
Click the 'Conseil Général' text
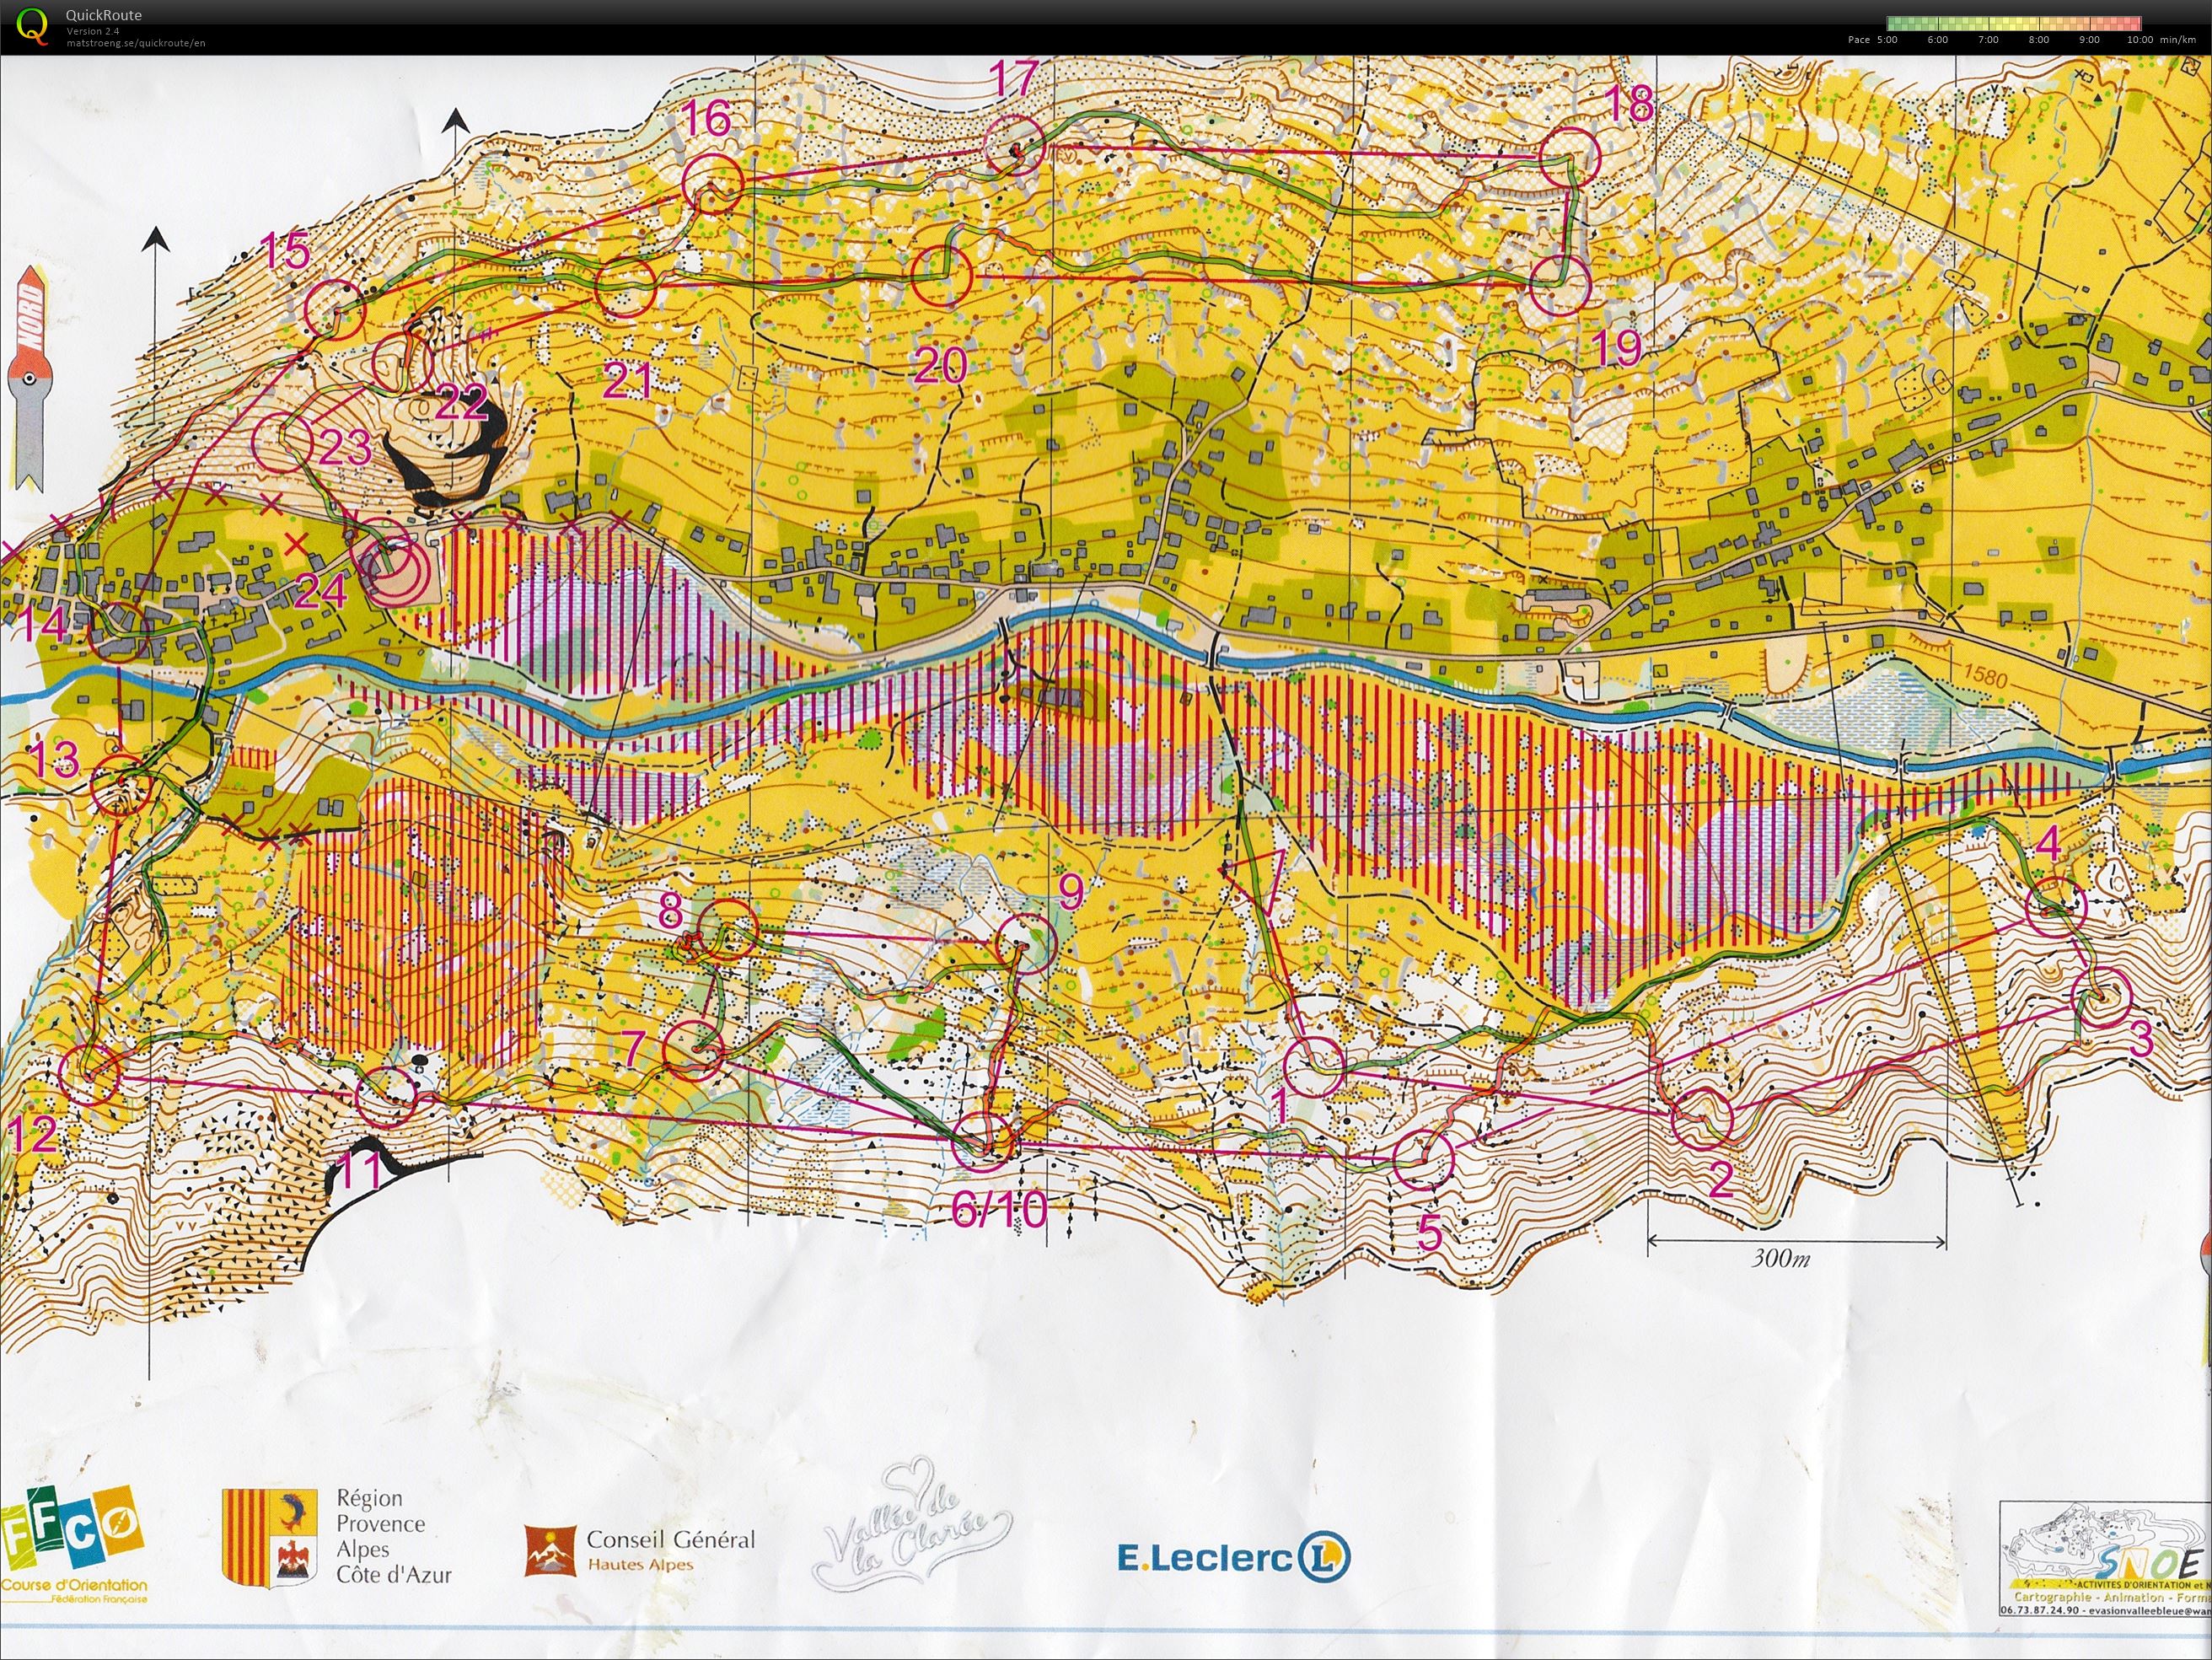click(671, 1540)
